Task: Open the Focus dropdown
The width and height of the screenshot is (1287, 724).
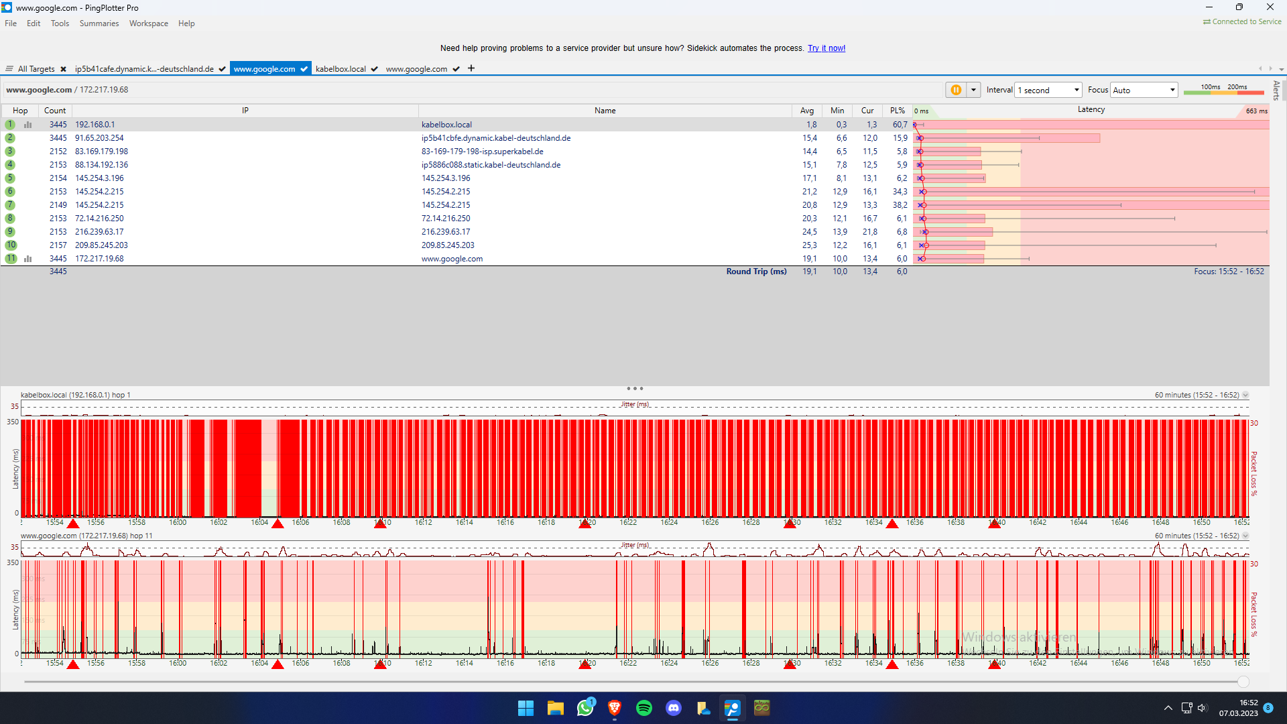Action: click(x=1171, y=89)
